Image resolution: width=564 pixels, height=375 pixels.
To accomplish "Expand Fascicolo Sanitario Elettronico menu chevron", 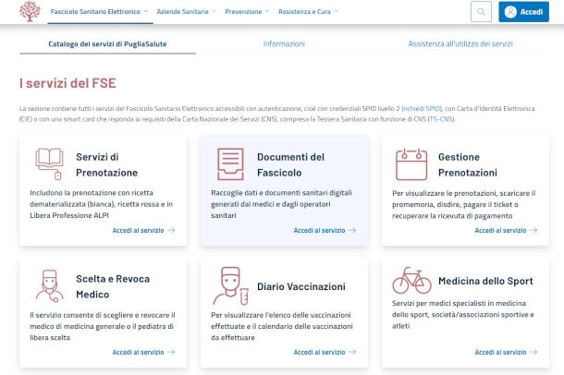I will 146,11.
